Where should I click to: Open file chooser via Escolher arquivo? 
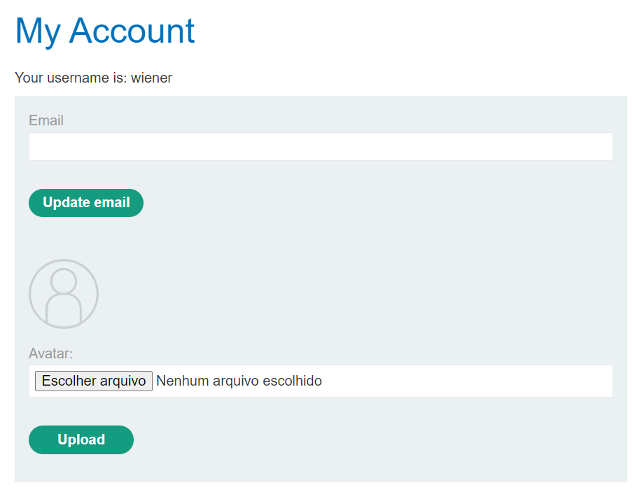point(94,381)
